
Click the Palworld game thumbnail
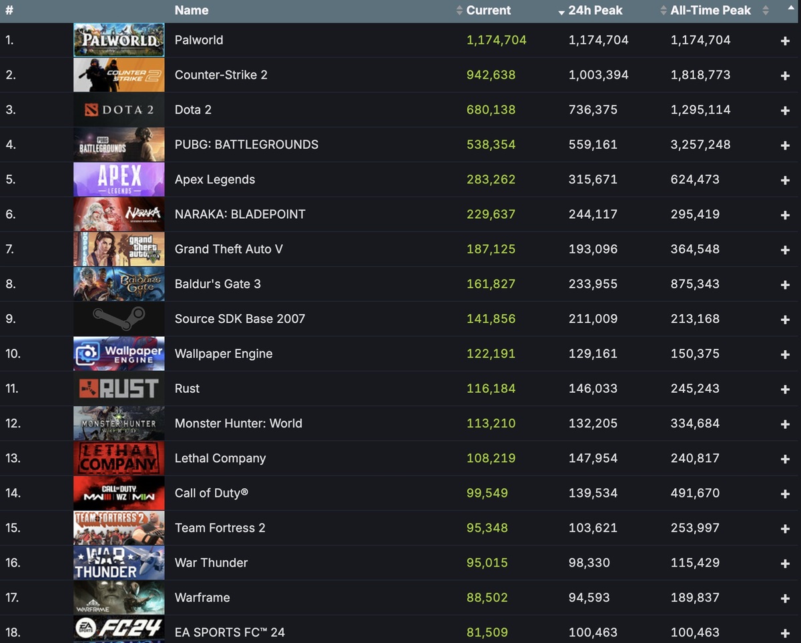pos(119,40)
